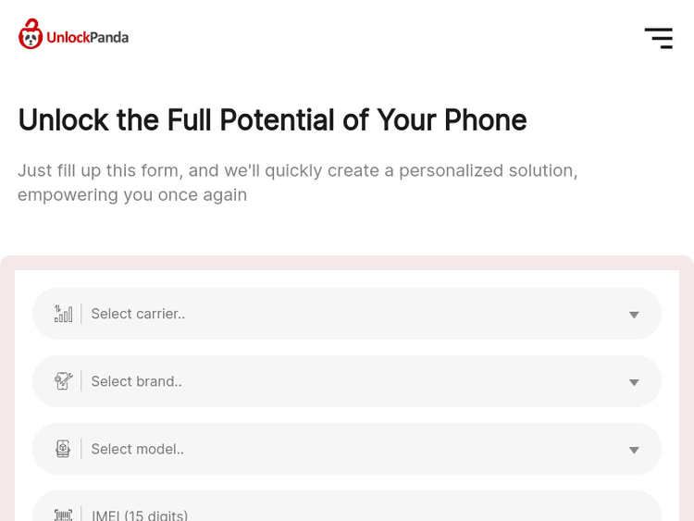Click the signal bars carrier icon

63,314
